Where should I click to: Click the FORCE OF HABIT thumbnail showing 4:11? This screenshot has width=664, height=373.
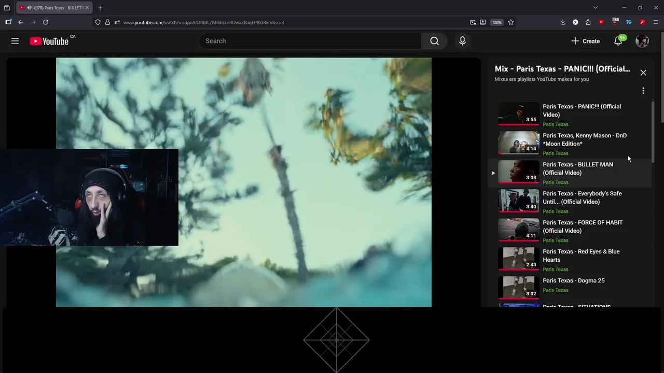click(519, 229)
